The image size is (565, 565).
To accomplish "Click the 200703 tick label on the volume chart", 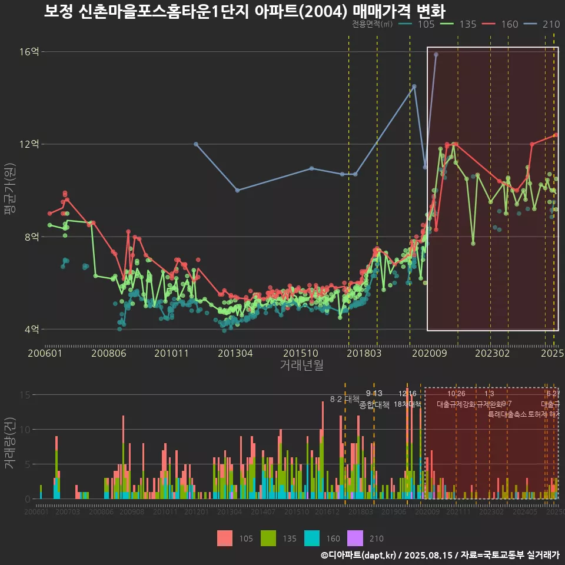I will click(68, 511).
